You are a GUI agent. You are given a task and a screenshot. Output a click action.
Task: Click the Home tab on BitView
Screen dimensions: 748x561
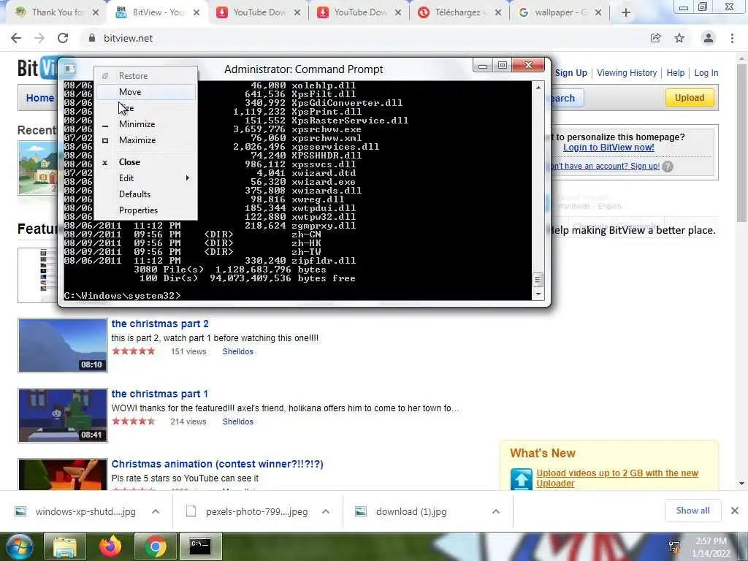[40, 98]
